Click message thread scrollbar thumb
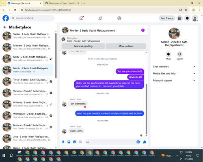Screen dimensions: 203x162 coord(146,109)
